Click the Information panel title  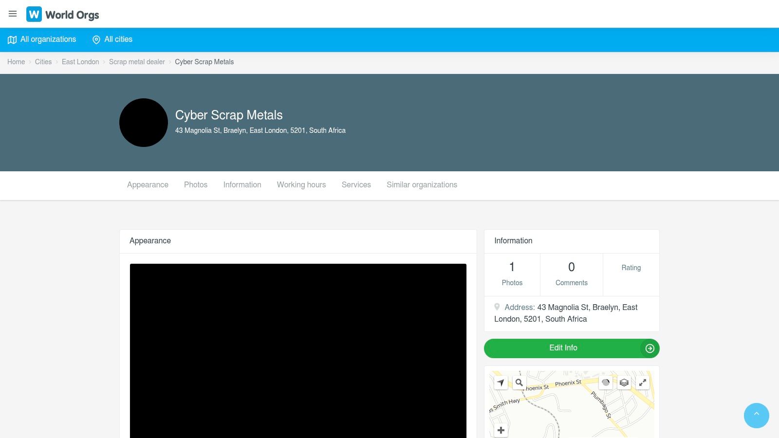[x=513, y=241]
